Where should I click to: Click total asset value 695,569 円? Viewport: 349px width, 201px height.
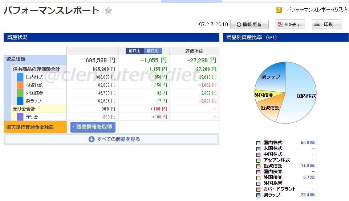tap(100, 60)
